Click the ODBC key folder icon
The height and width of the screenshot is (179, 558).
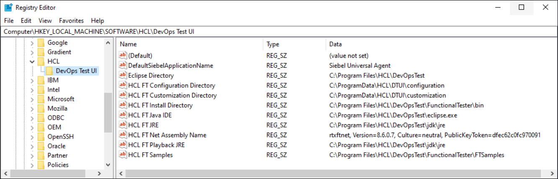[41, 118]
